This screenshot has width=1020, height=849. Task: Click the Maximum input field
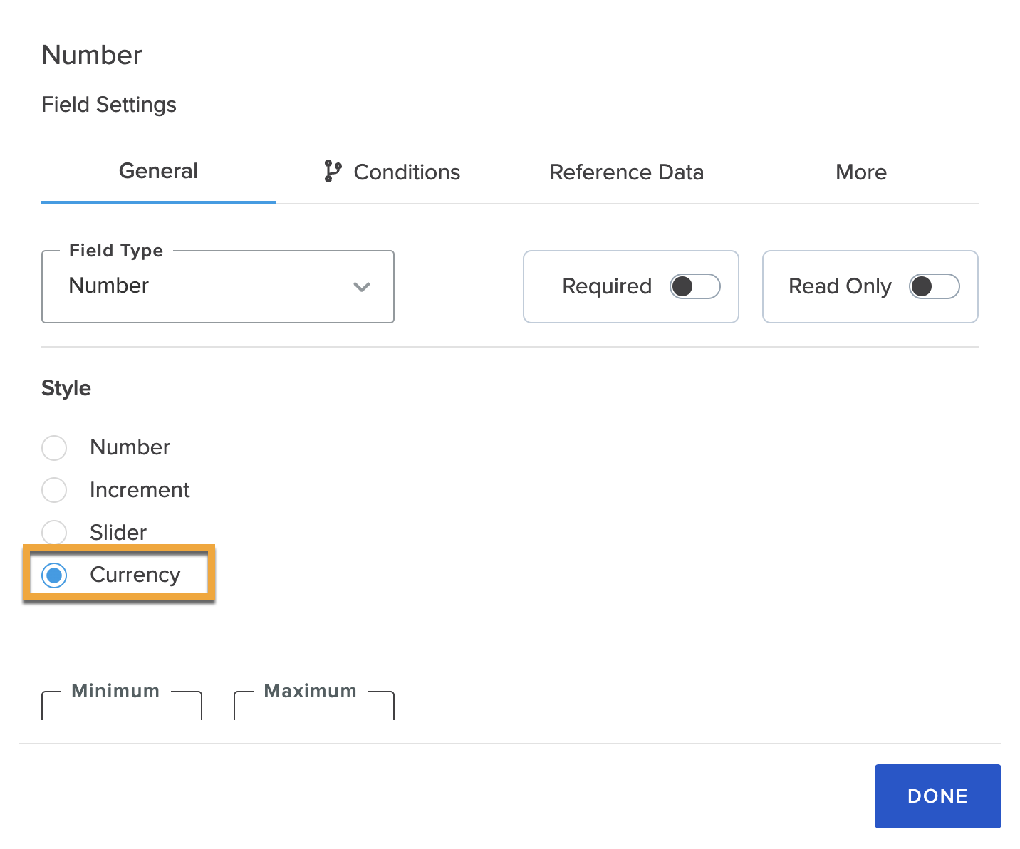pos(314,706)
